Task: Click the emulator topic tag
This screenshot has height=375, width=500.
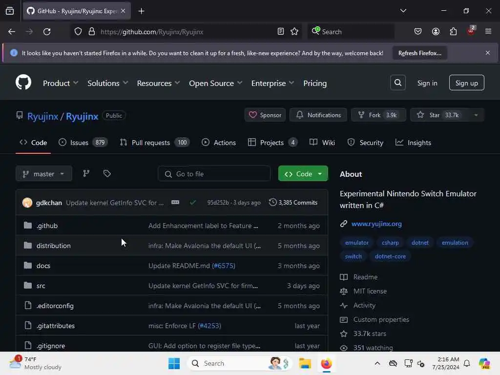Action: 356,242
